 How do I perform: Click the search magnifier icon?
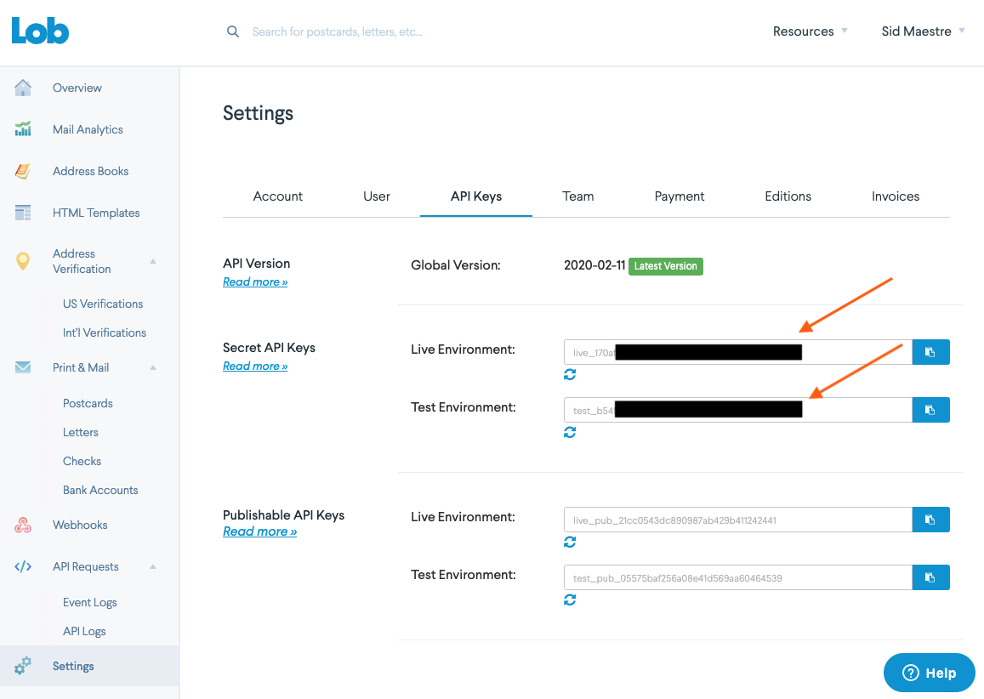pos(232,31)
